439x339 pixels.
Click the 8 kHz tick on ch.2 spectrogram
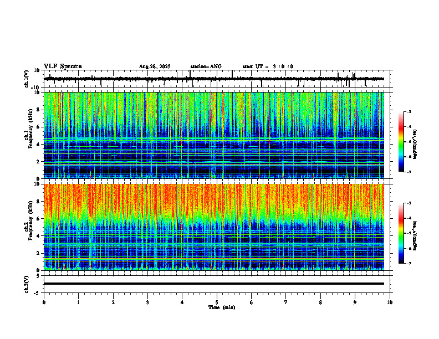(x=39, y=202)
